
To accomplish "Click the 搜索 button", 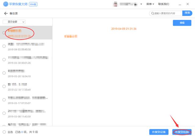I will [x=187, y=13].
